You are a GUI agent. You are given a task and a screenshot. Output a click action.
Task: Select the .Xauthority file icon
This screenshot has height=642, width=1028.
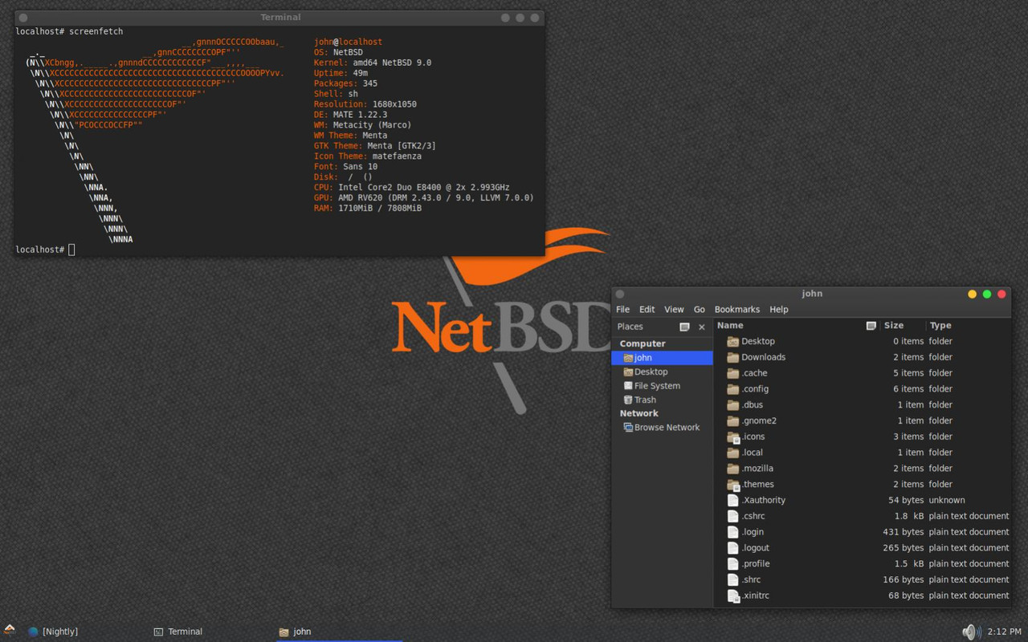coord(732,500)
